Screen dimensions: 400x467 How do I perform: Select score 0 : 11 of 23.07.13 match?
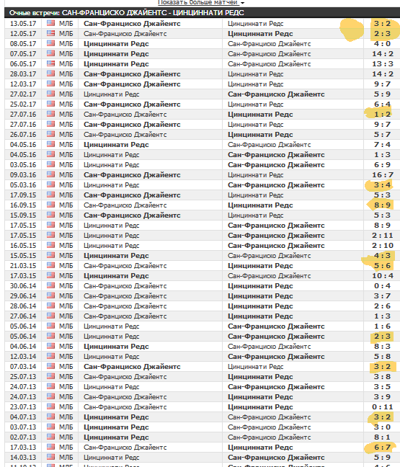tap(383, 407)
